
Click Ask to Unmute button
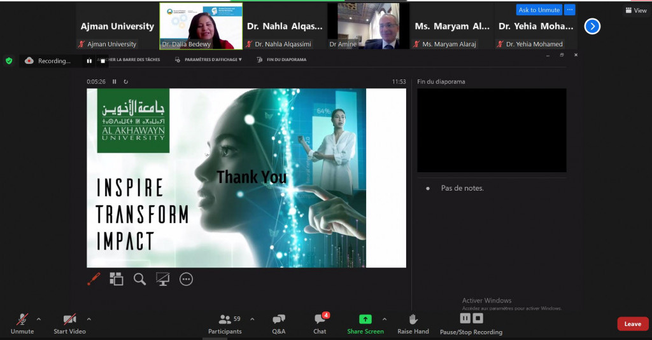coord(539,10)
